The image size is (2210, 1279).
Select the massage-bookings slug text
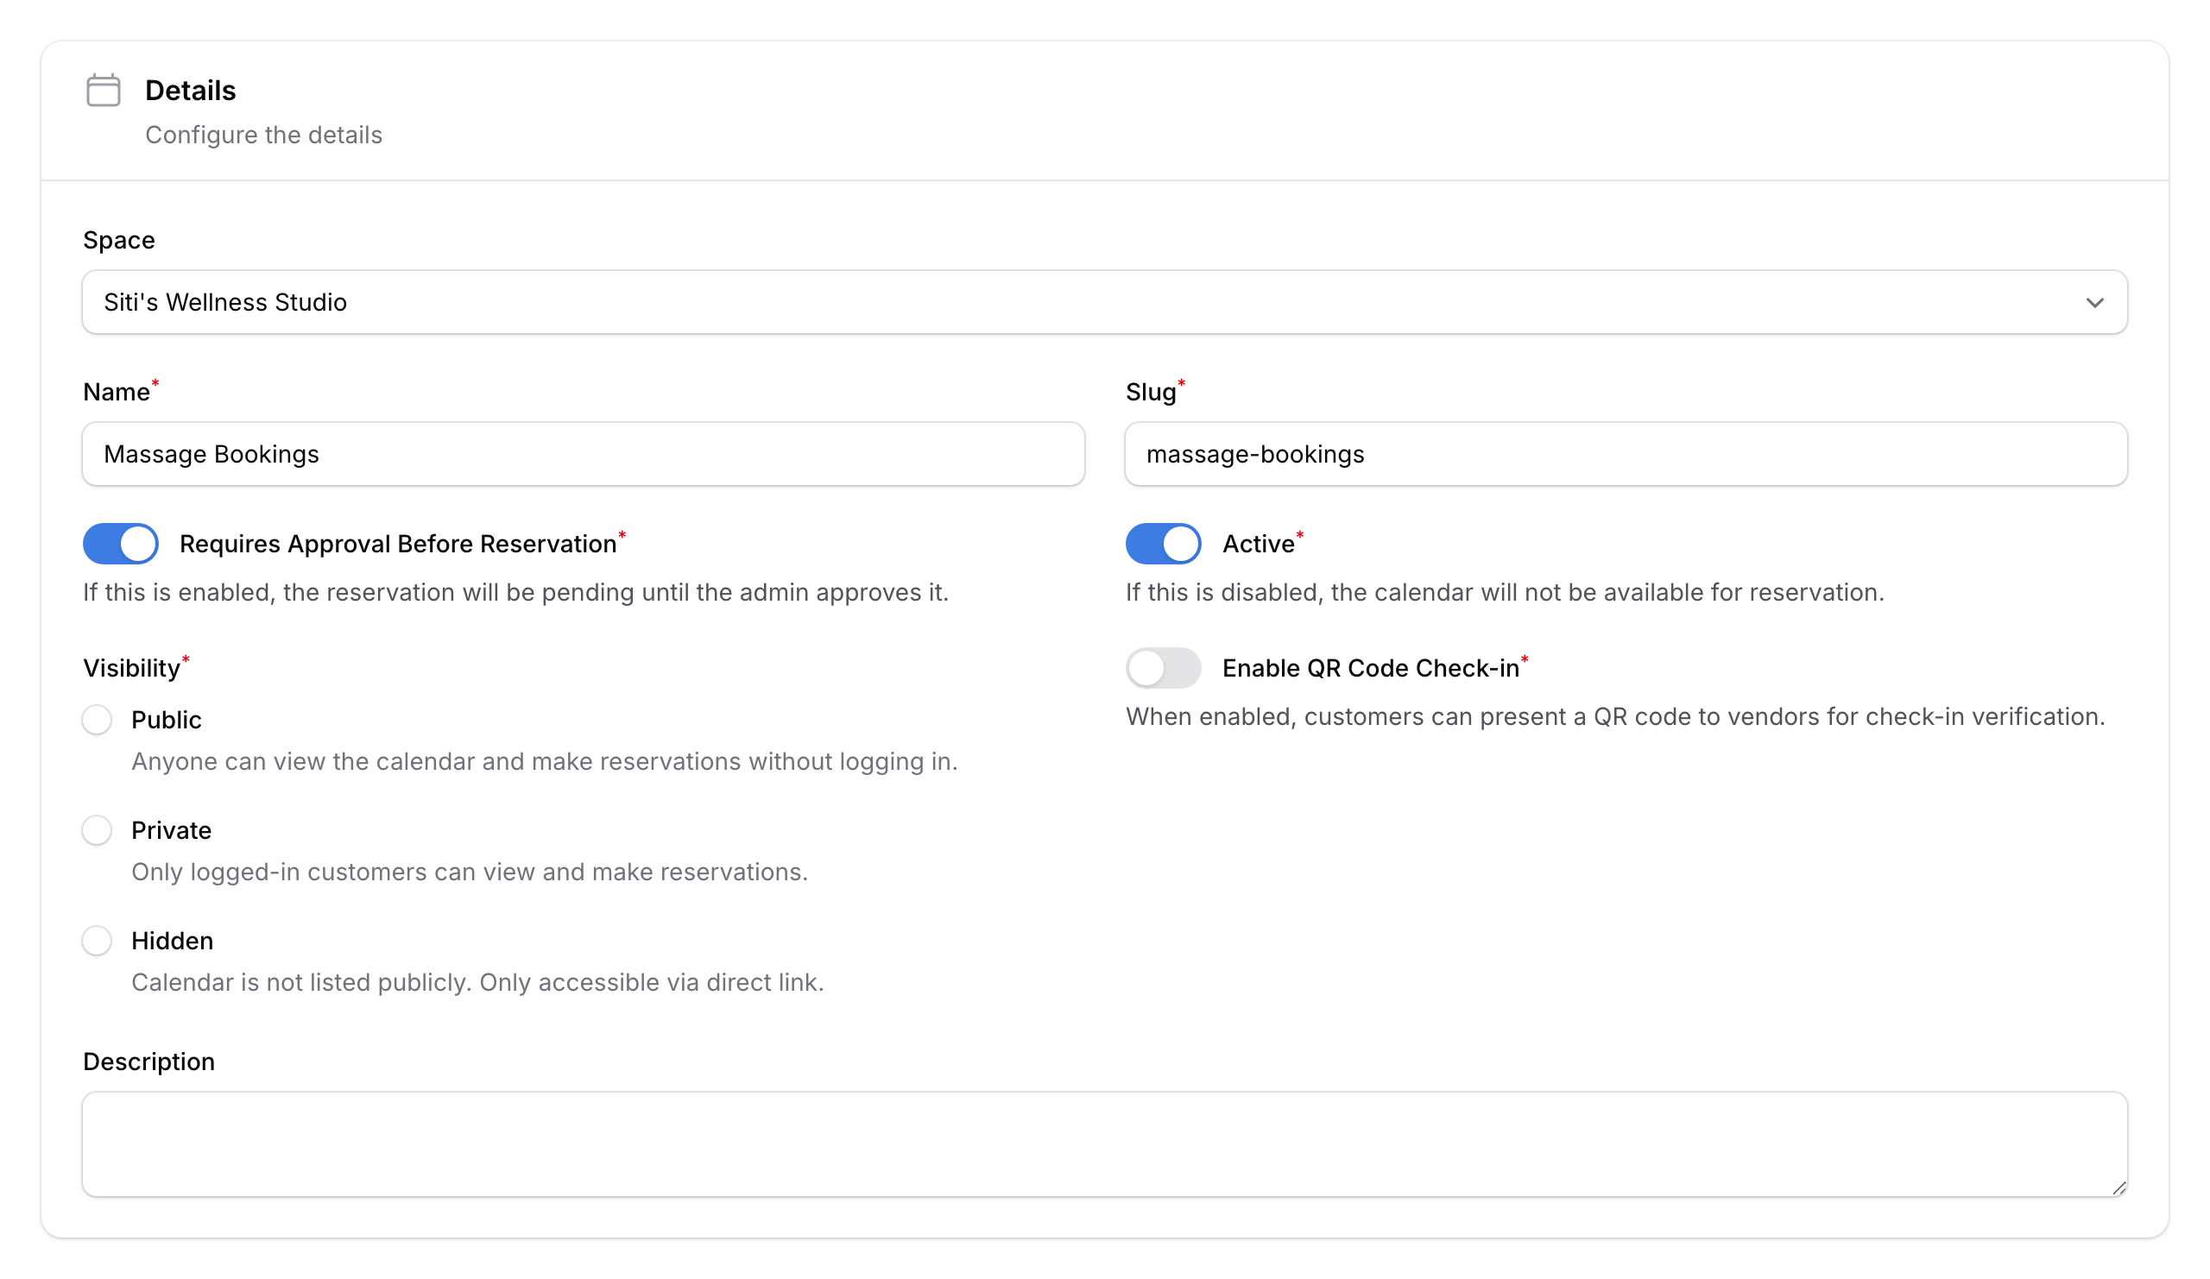1256,454
